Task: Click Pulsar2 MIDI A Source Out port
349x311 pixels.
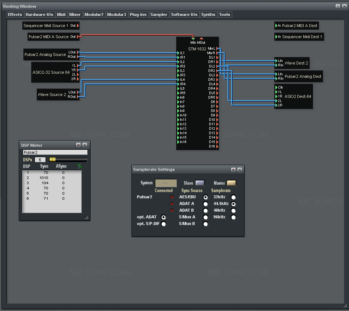Action: 78,37
